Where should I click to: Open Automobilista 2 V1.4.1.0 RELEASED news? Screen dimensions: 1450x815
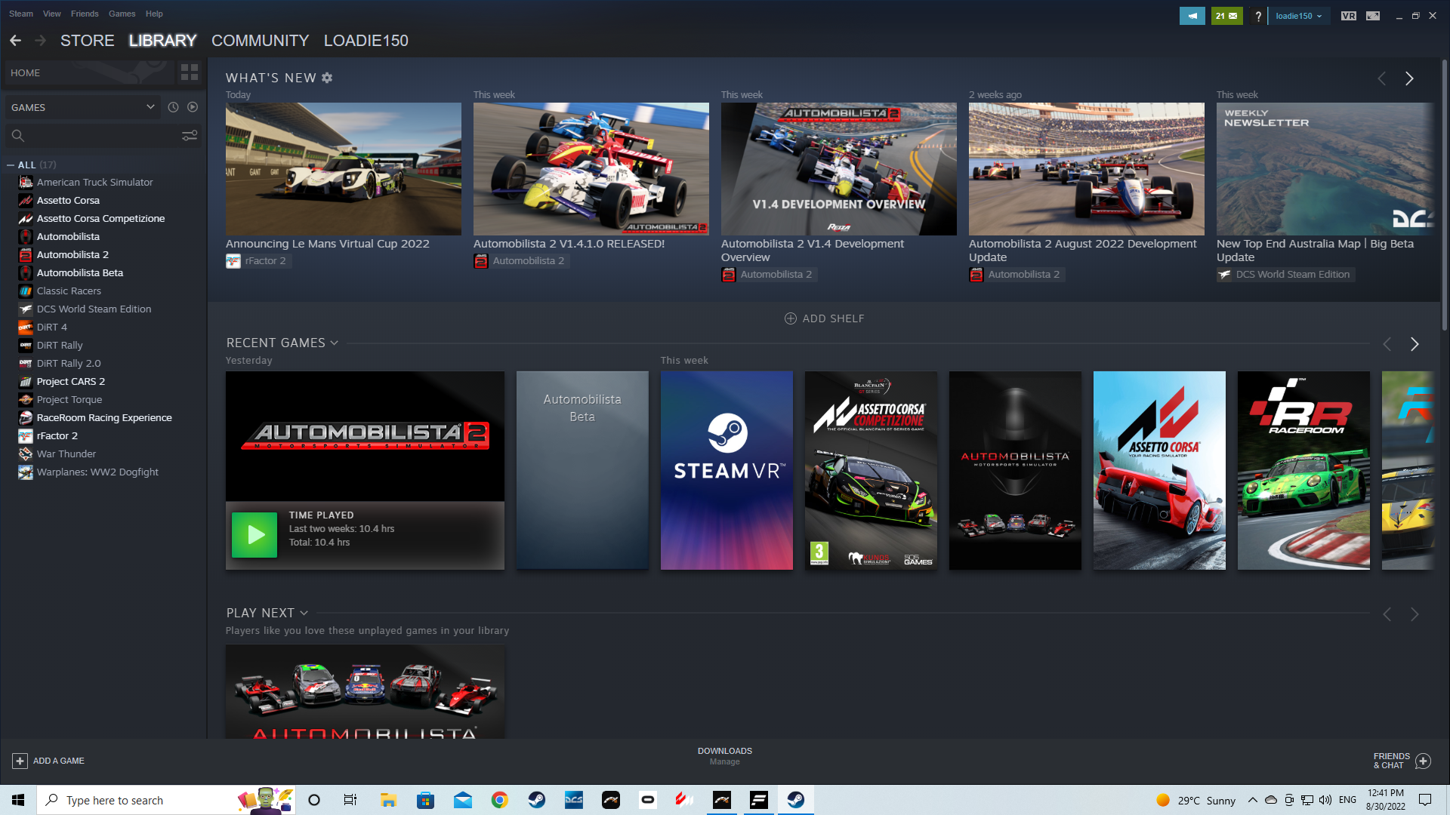click(591, 169)
